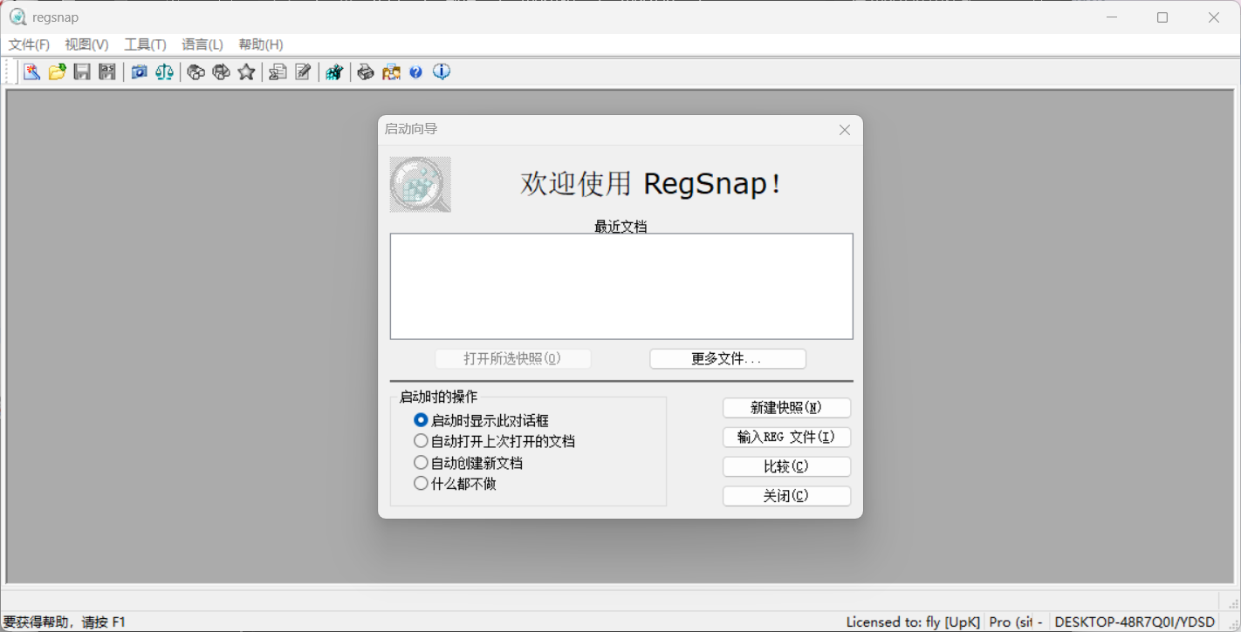Screen dimensions: 1241x632
Task: Click the edit note pencil icon
Action: pyautogui.click(x=303, y=71)
